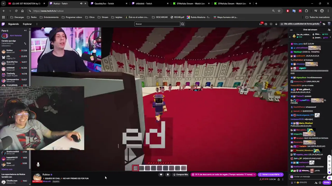Expand the 35% gift sub discount banner
The height and width of the screenshot is (186, 332).
pos(223,175)
